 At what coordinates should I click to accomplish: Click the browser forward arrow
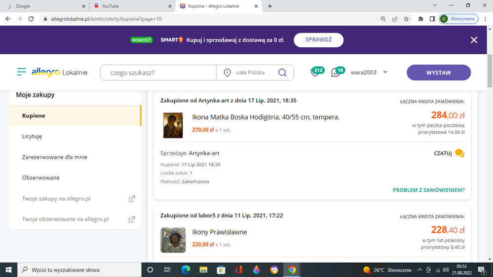20,19
